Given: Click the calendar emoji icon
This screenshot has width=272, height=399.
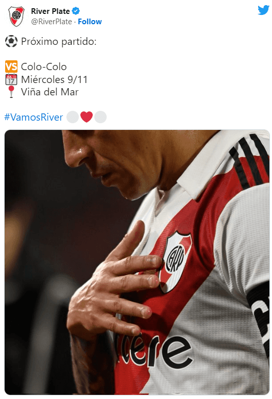Looking at the screenshot, I should 11,79.
